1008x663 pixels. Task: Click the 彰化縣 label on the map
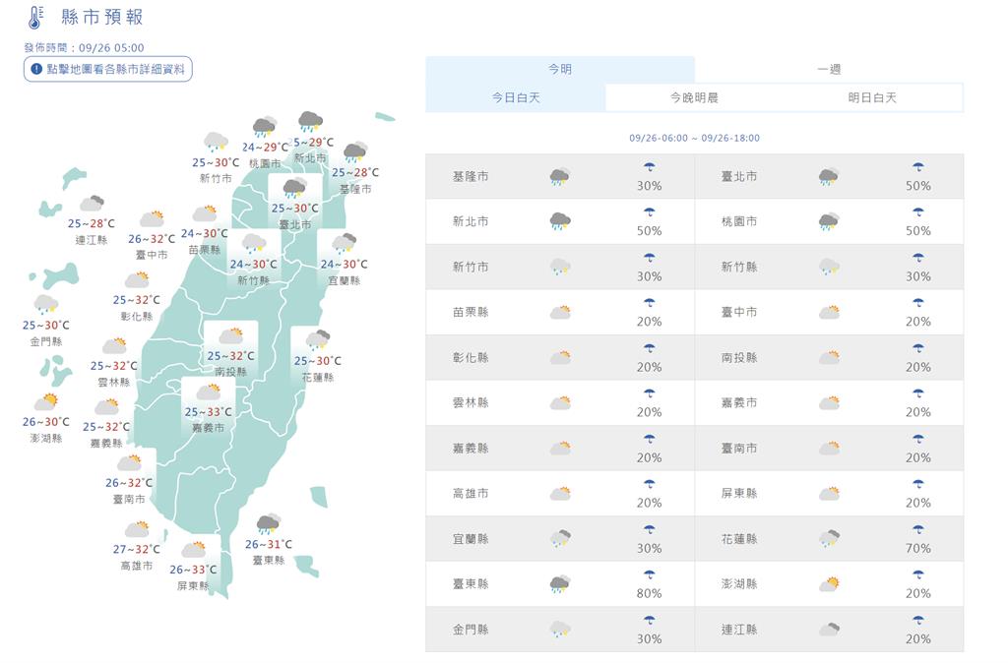coord(136,317)
